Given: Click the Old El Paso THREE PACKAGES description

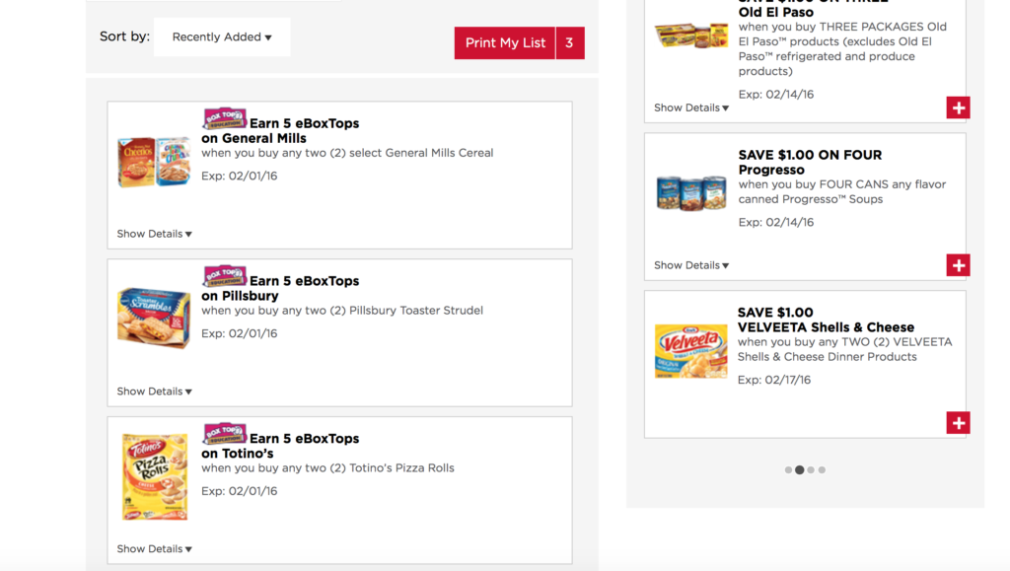Looking at the screenshot, I should 842,49.
